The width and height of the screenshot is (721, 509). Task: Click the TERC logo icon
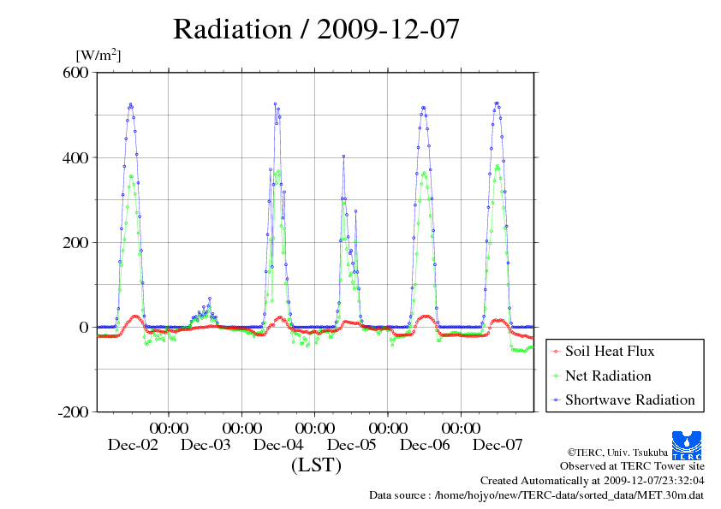click(687, 445)
